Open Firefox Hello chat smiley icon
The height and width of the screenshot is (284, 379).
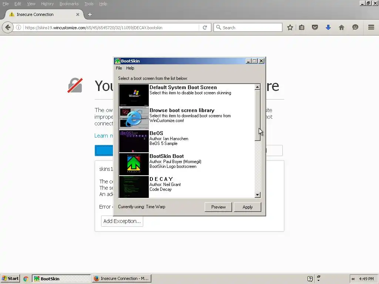pos(355,27)
